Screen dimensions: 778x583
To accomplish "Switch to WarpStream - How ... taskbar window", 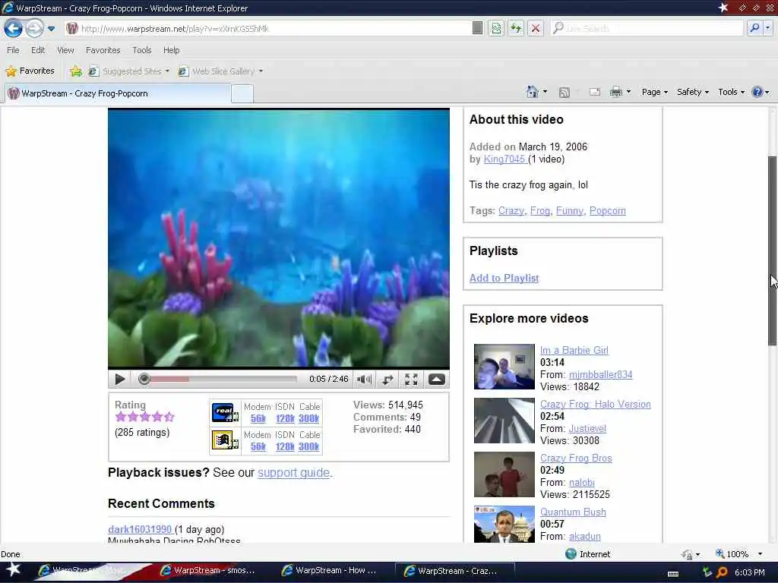I will (x=330, y=571).
